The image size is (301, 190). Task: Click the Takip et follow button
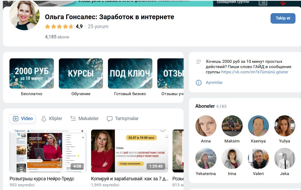click(283, 18)
